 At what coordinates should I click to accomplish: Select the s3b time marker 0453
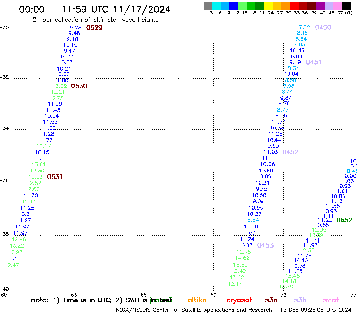(x=265, y=245)
